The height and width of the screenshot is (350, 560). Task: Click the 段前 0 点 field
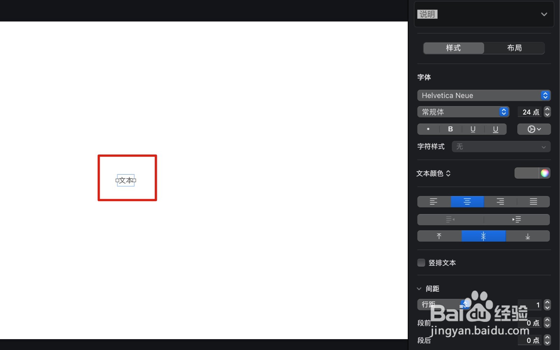(530, 323)
